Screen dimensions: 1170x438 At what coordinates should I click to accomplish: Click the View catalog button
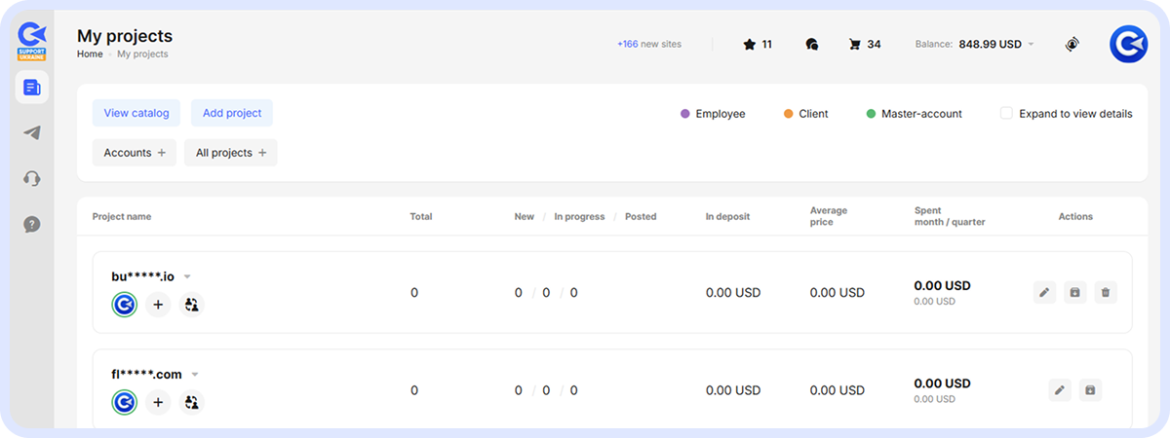[x=136, y=113]
